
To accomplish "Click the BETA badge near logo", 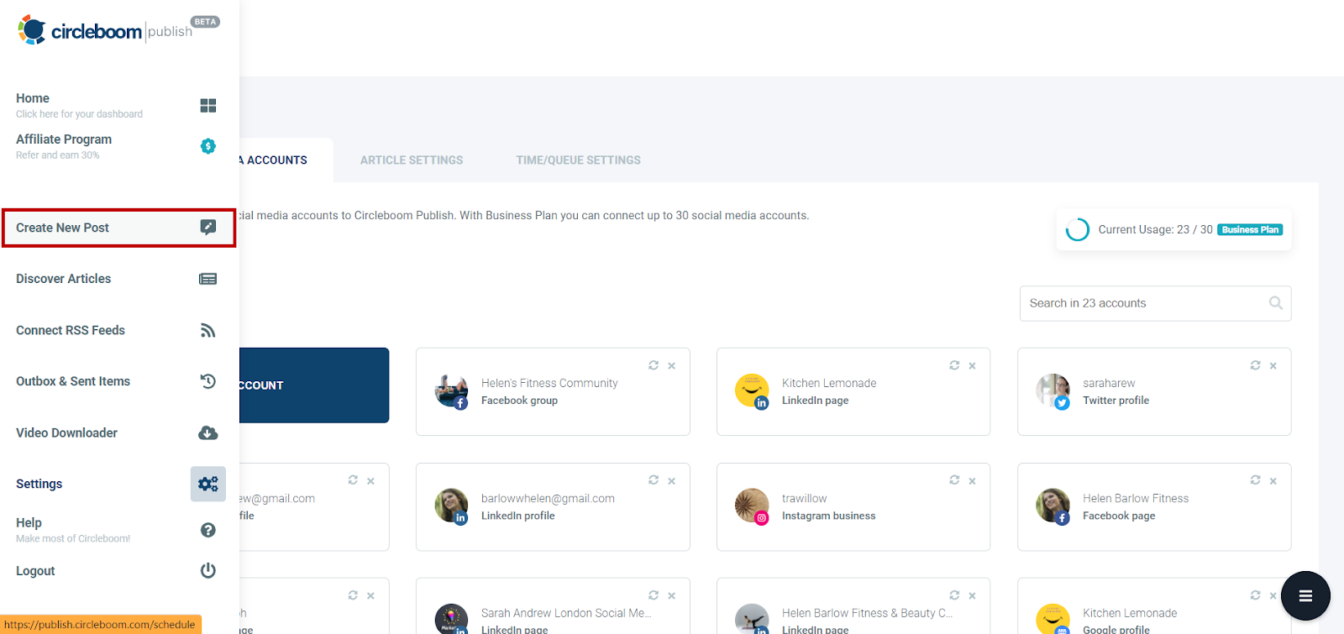I will [205, 22].
